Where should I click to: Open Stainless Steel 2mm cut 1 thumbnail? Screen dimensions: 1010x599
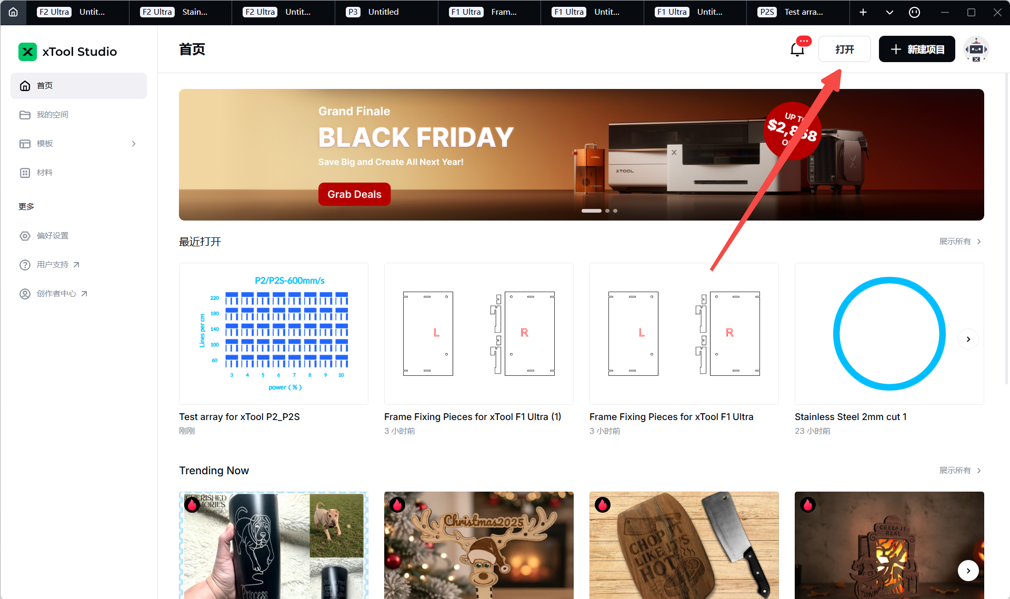[889, 334]
